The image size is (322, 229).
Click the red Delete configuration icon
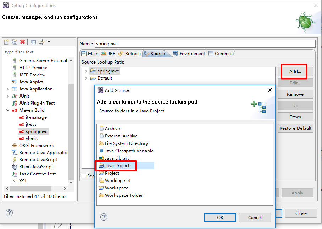(x=23, y=42)
